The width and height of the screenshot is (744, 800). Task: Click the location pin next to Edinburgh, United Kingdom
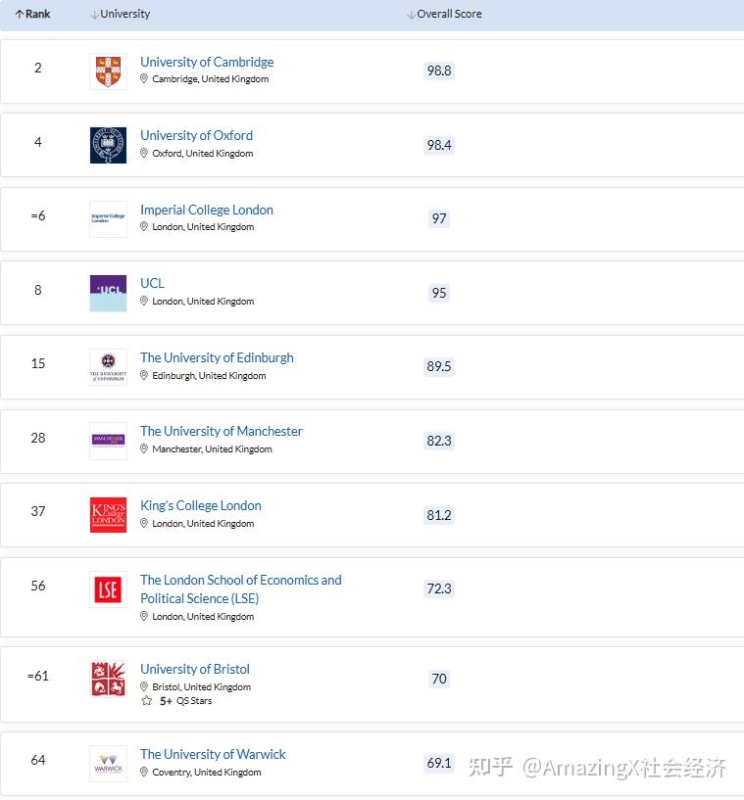click(x=144, y=375)
